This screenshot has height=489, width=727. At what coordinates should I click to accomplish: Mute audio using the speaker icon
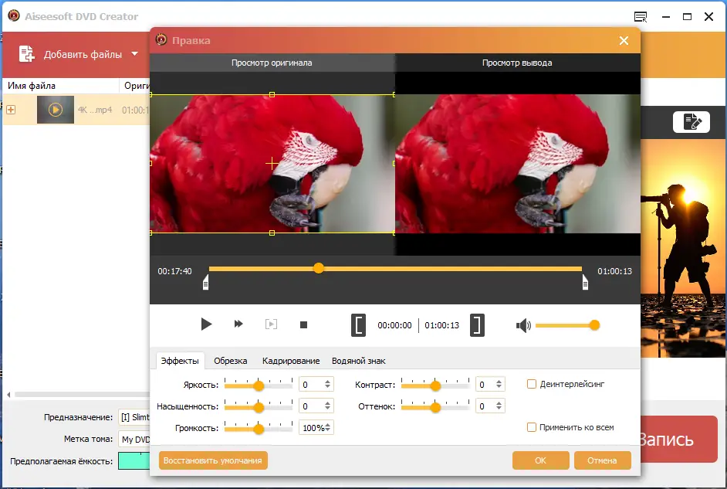[523, 326]
